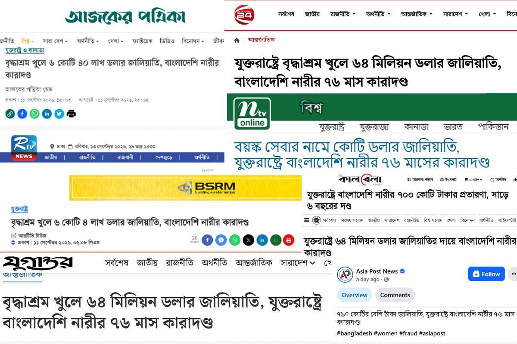Screen dimensions: 517x344
Task: Expand অর্থনীতি dropdown in Ajker Patrika nav
Action: [88, 41]
